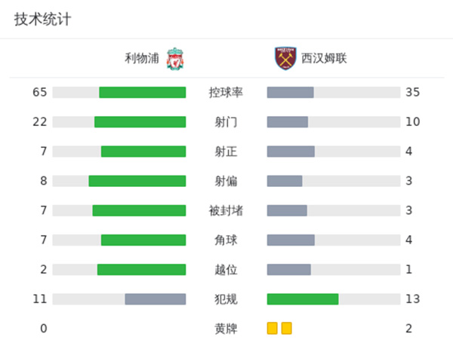Click the 射偏 stat label
The height and width of the screenshot is (343, 453).
point(226,181)
